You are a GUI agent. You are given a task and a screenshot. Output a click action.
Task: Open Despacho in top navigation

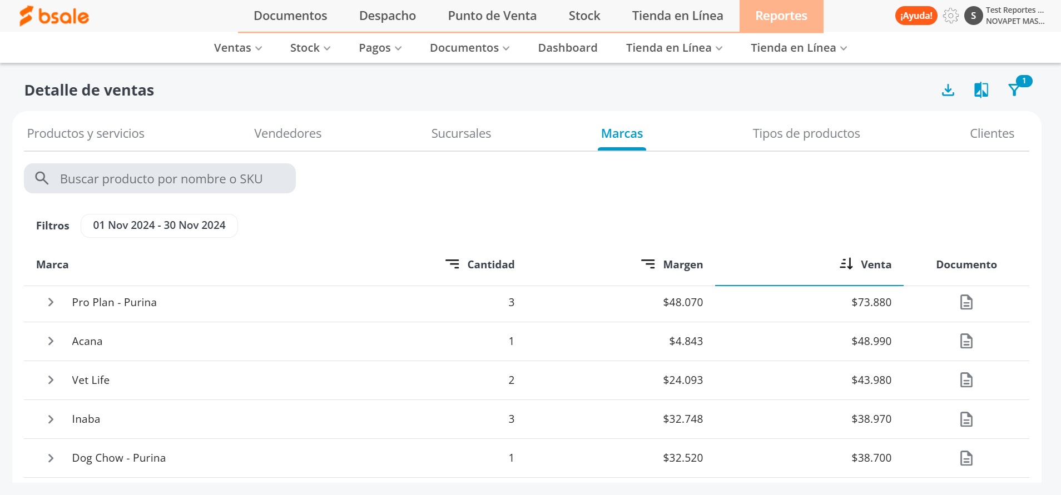point(388,16)
